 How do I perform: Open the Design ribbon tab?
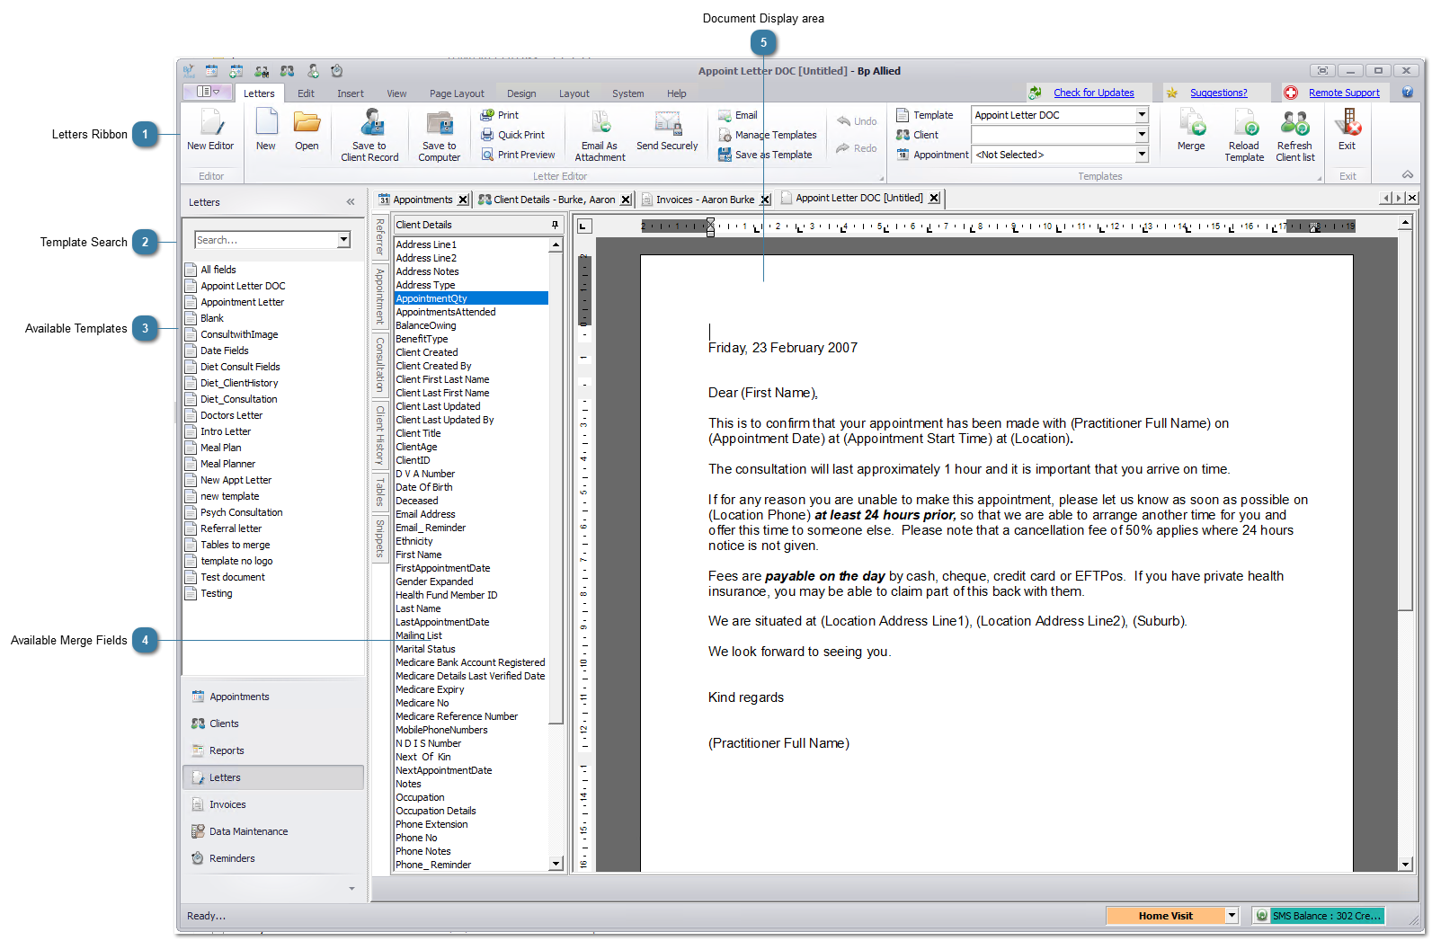point(521,93)
